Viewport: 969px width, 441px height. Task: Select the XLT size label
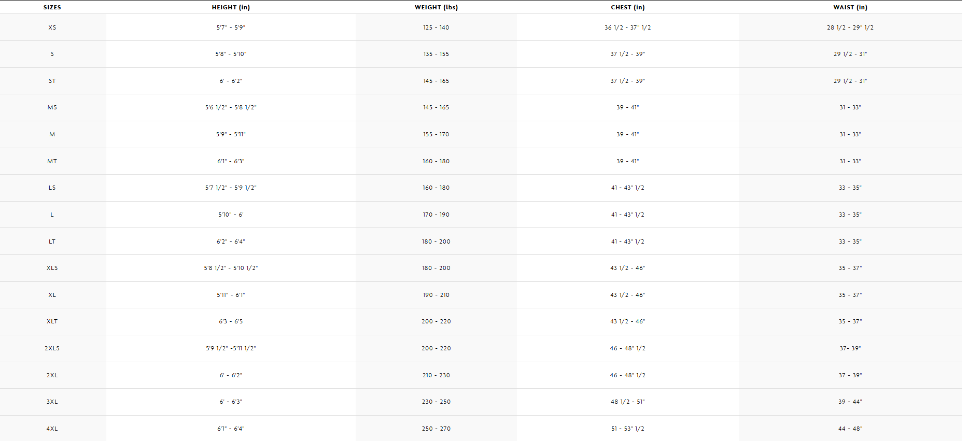click(x=52, y=321)
